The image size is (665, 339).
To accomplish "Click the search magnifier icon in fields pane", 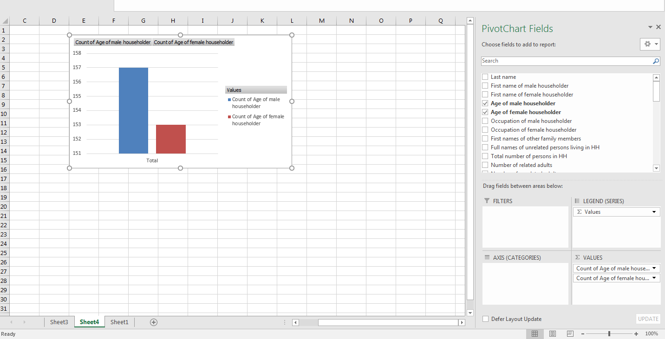I will pos(656,61).
